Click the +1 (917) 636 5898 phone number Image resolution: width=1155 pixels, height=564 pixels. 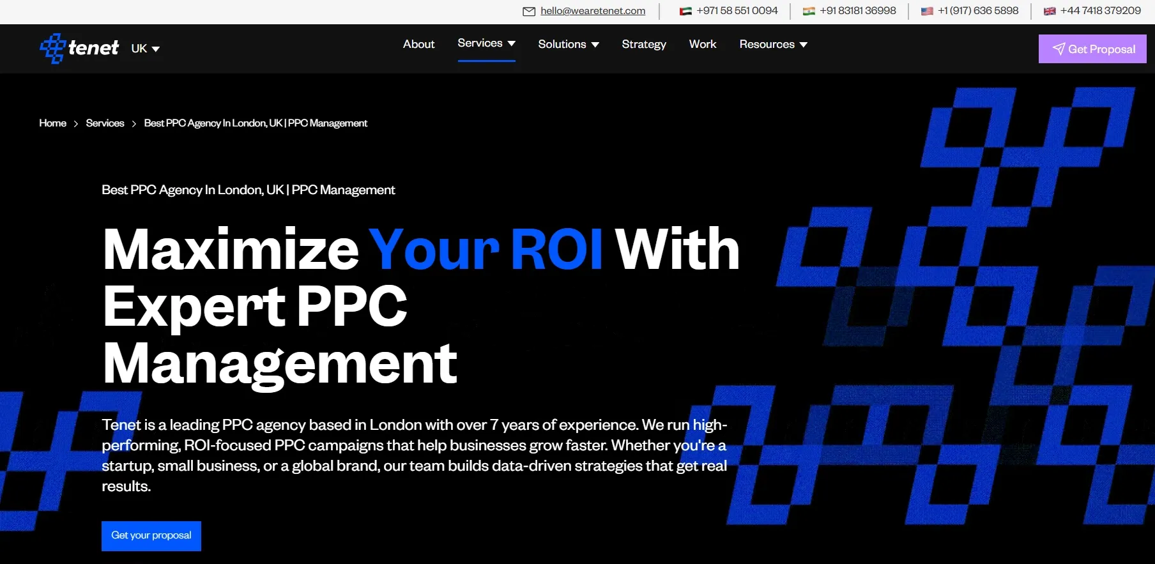point(977,11)
